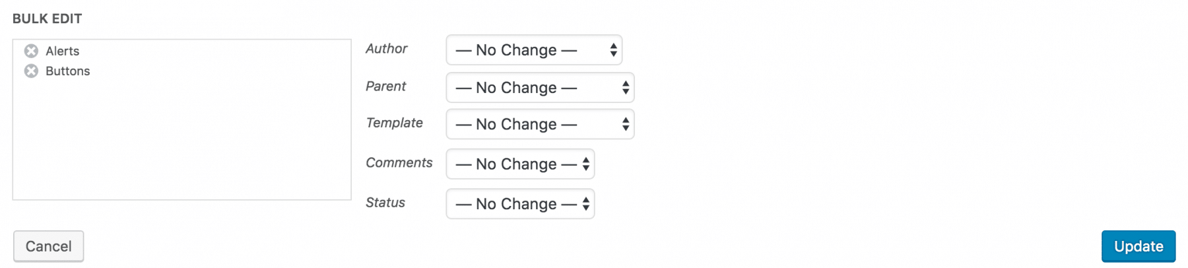Click the up-down arrows on Author select
Screen dimensions: 1188x268
613,50
